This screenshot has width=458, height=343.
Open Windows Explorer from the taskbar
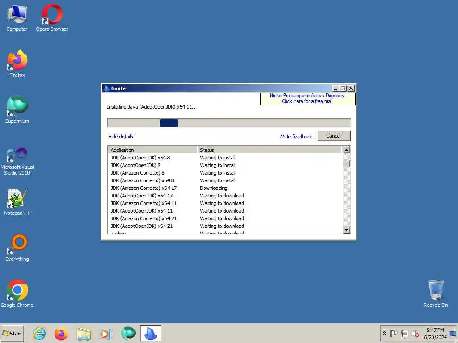pos(84,334)
